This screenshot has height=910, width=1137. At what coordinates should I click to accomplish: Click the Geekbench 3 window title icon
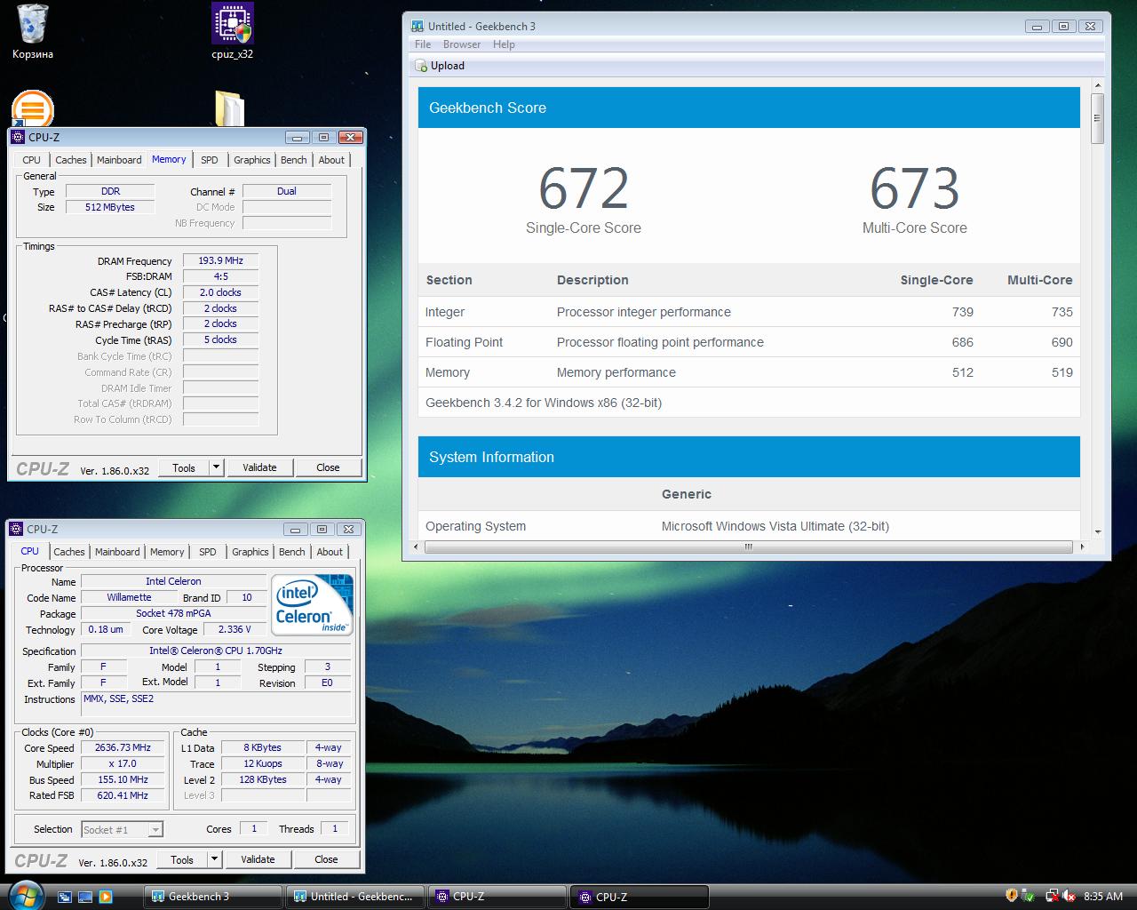pos(417,27)
